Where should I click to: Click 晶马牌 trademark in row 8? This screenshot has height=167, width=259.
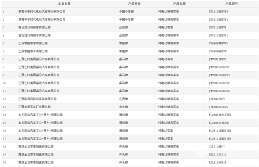(x=123, y=67)
